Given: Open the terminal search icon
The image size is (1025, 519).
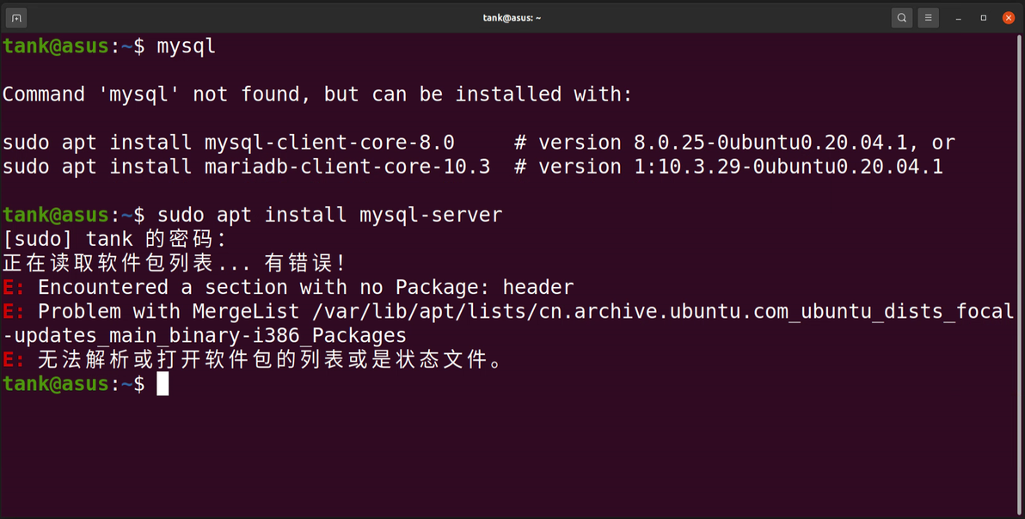Looking at the screenshot, I should click(901, 18).
